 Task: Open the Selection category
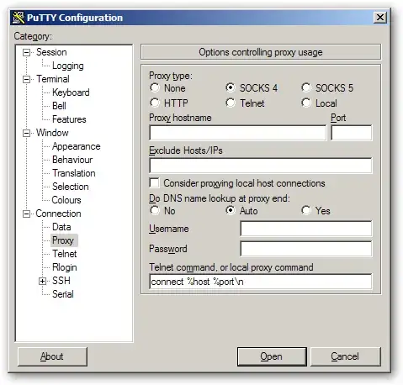[x=71, y=187]
